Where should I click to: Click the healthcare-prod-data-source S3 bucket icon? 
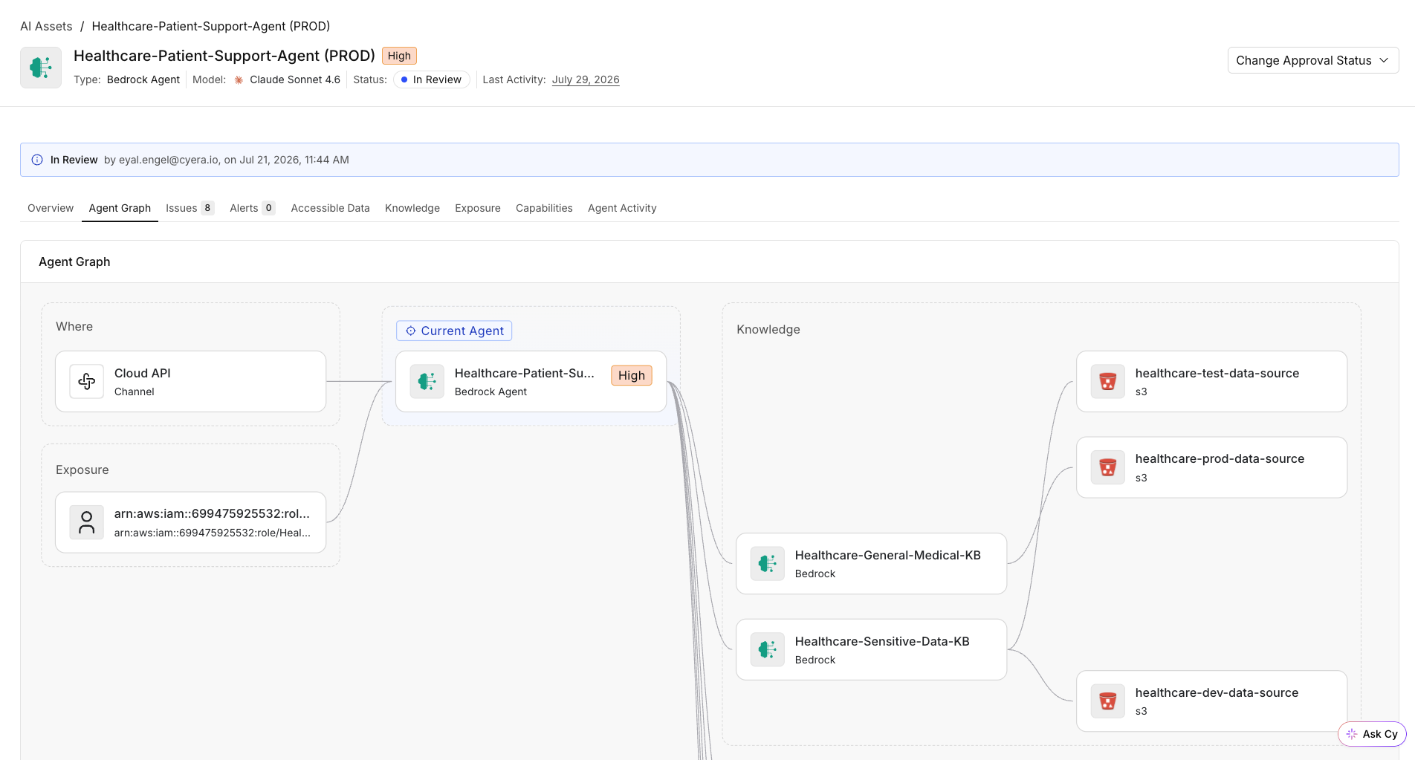click(1108, 467)
